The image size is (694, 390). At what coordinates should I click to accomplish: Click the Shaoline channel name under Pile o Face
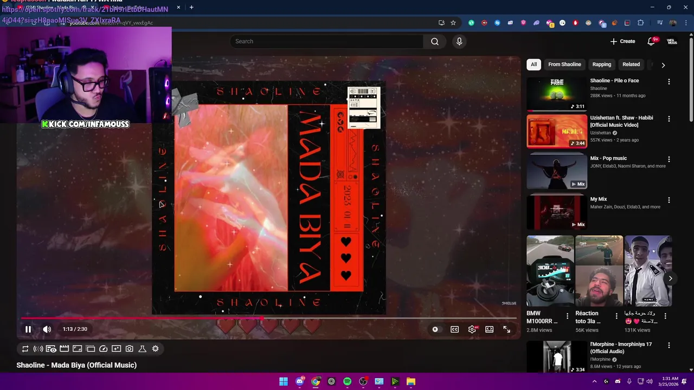tap(599, 88)
